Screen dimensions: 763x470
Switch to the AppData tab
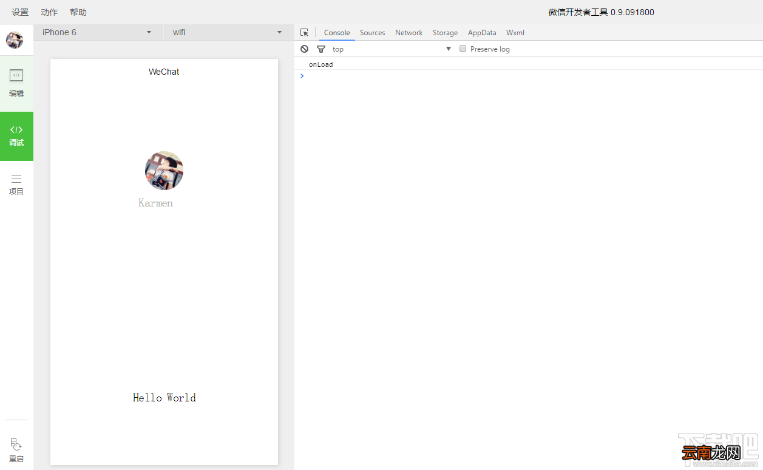(x=482, y=33)
